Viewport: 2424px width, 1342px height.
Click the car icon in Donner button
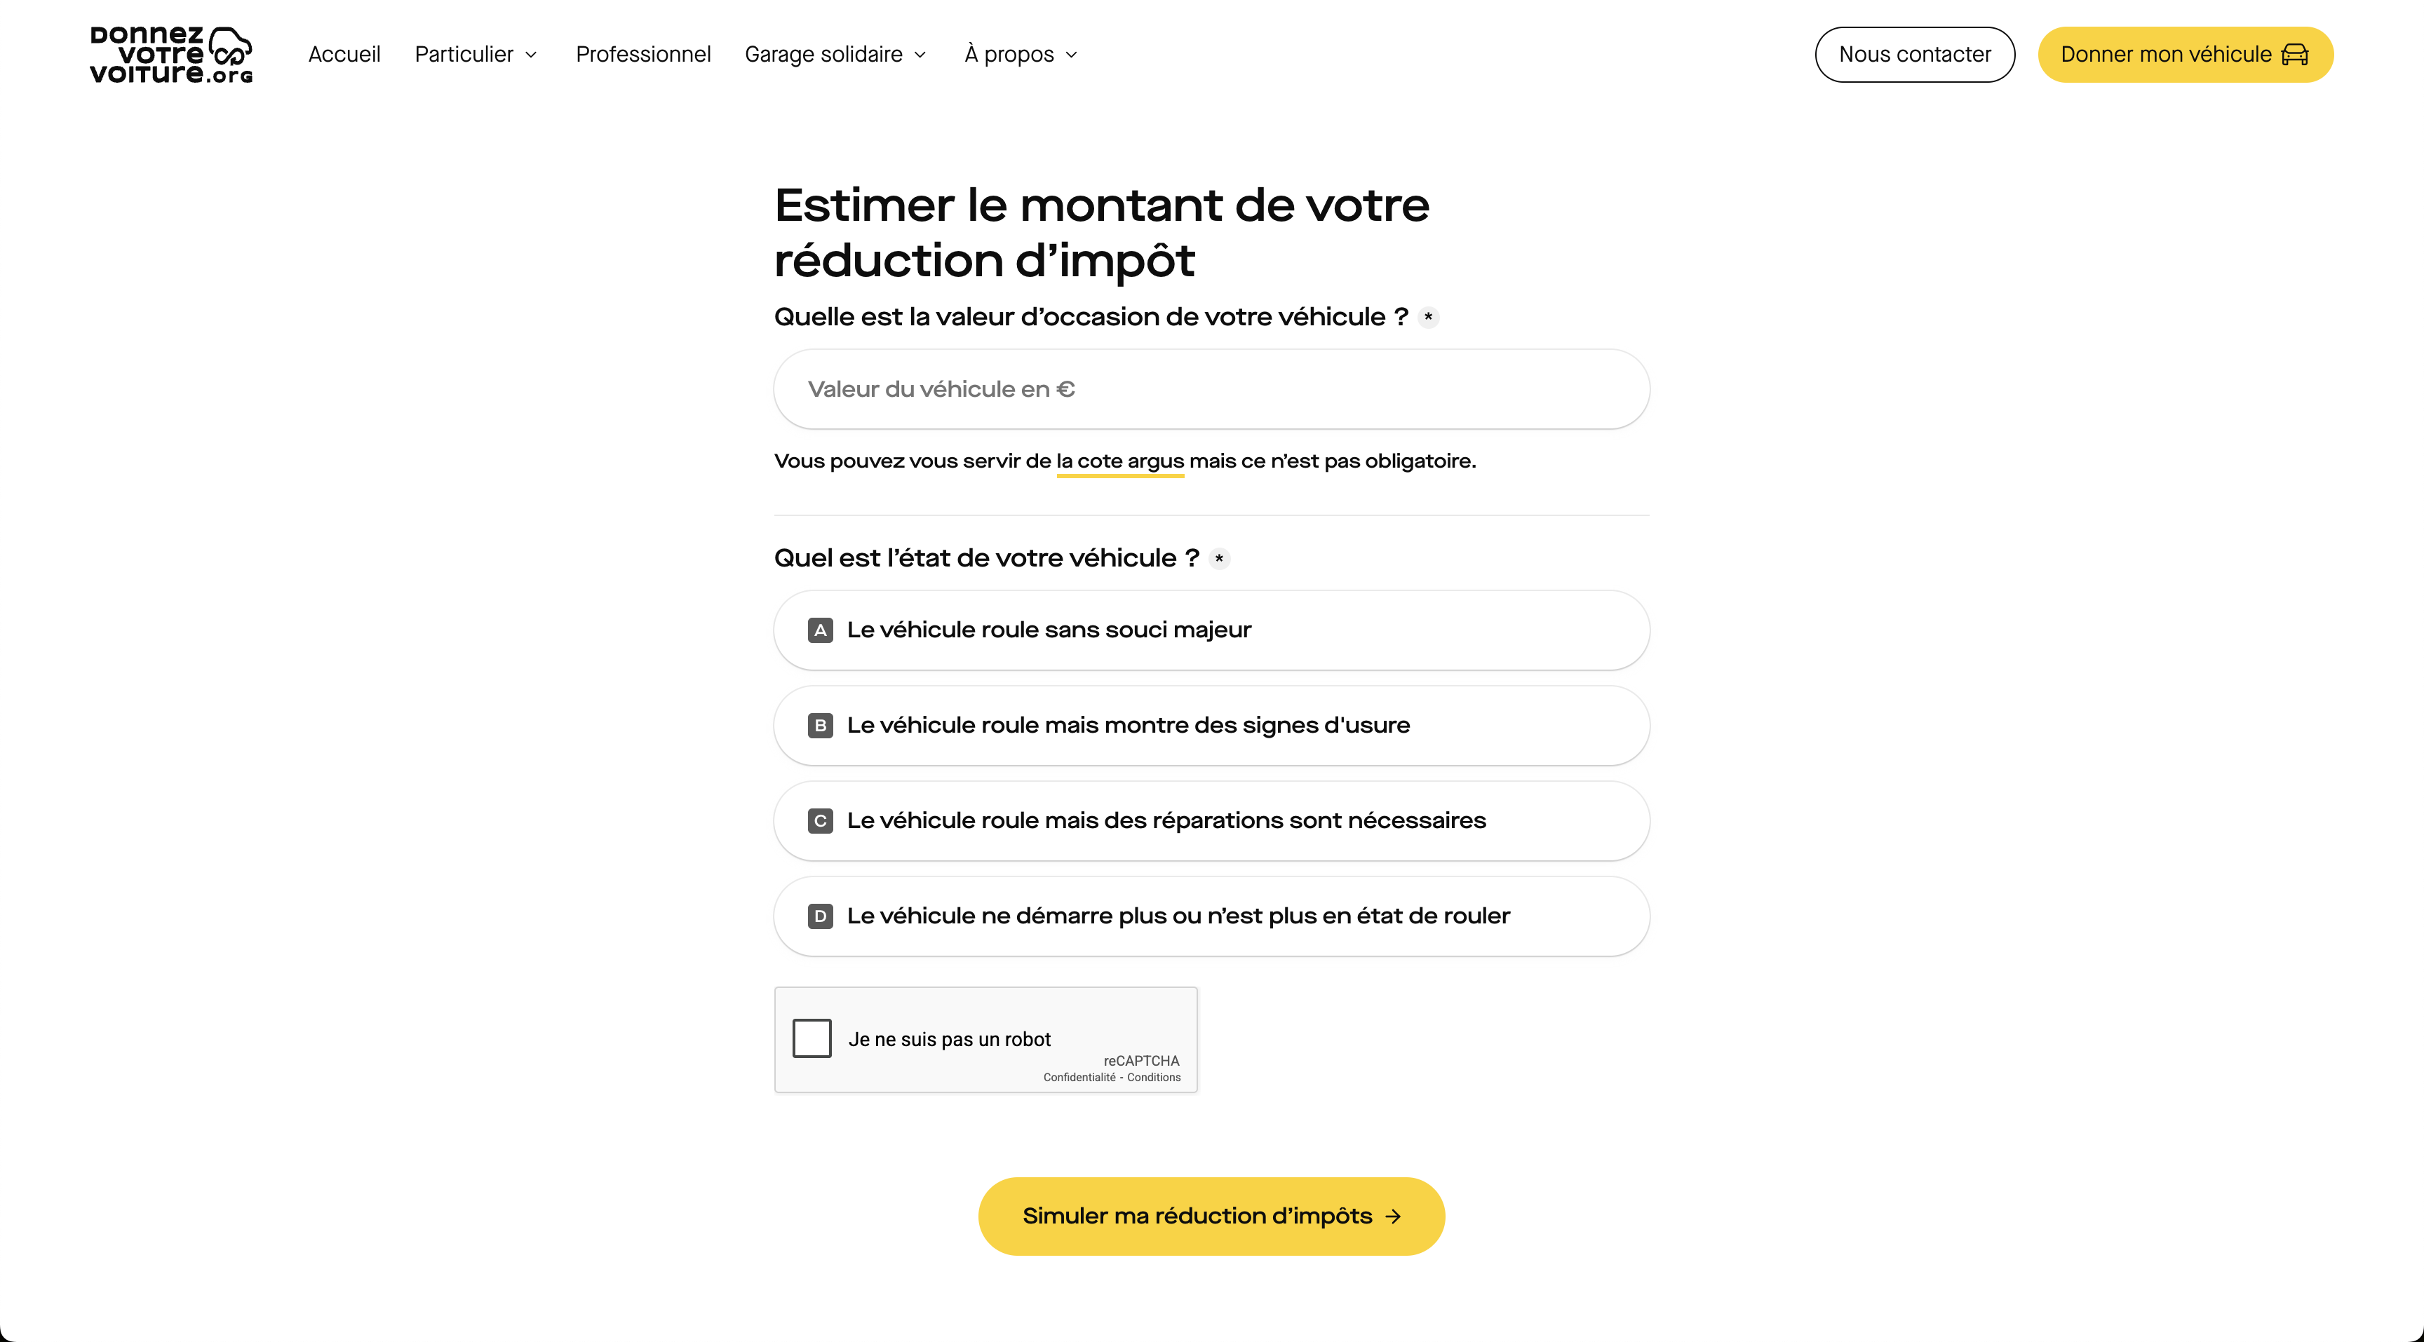(x=2294, y=55)
